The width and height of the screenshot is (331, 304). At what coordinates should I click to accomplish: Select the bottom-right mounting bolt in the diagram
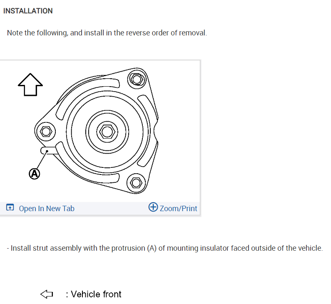[x=135, y=182]
